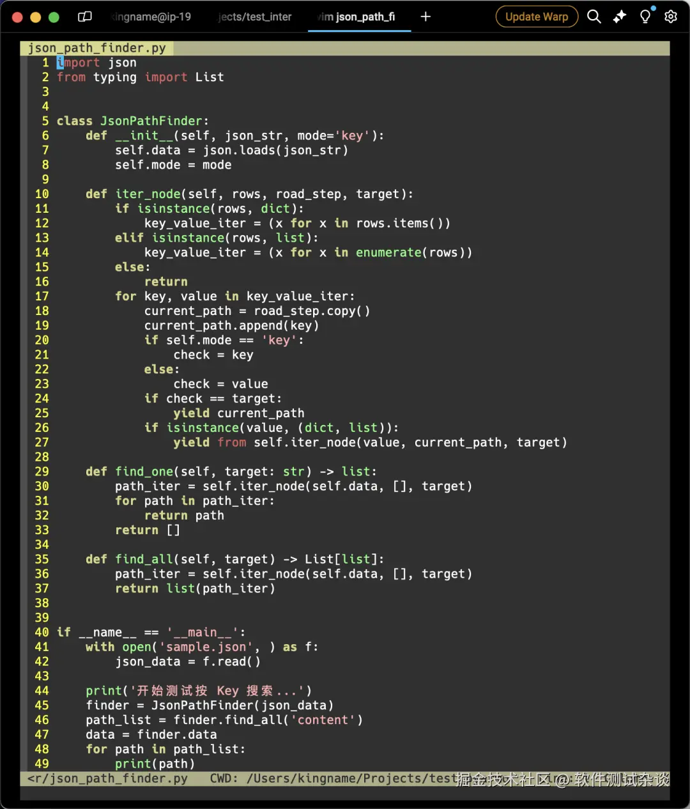This screenshot has width=690, height=809.
Task: Click 'check = key' line
Action: pos(213,355)
